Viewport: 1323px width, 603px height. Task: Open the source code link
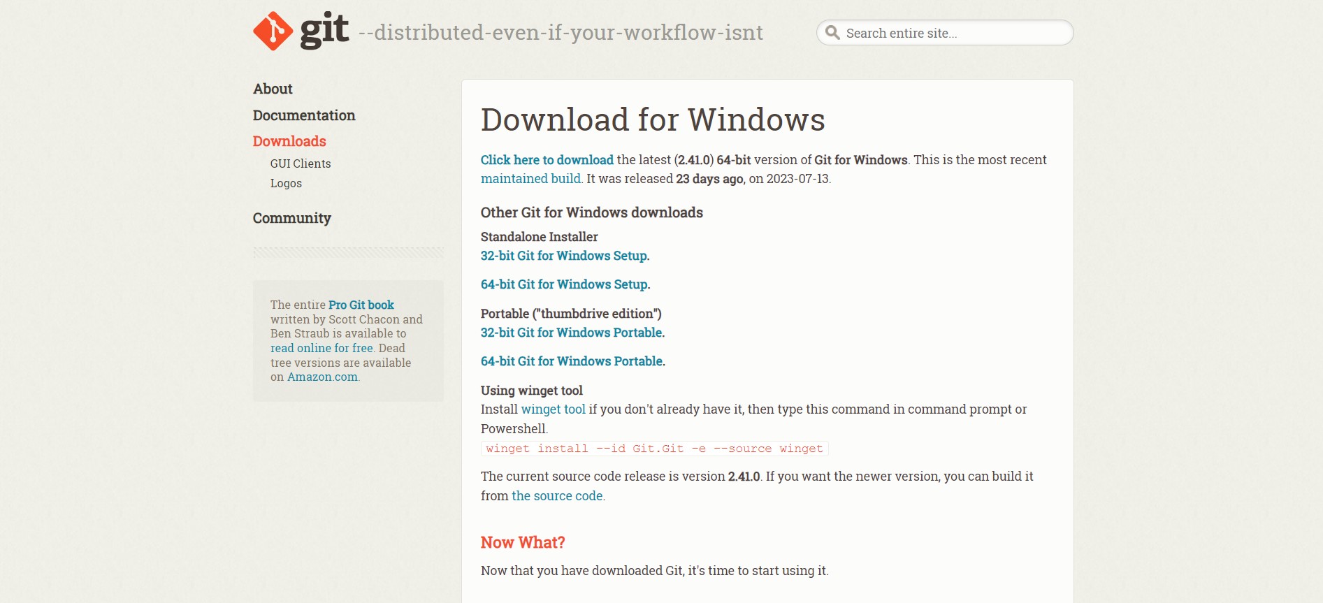[557, 496]
